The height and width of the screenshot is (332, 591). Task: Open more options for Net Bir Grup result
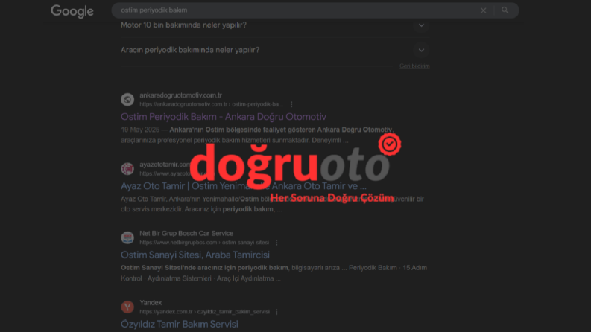click(276, 243)
